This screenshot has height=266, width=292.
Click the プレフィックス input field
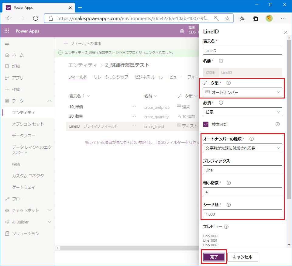tap(242, 170)
